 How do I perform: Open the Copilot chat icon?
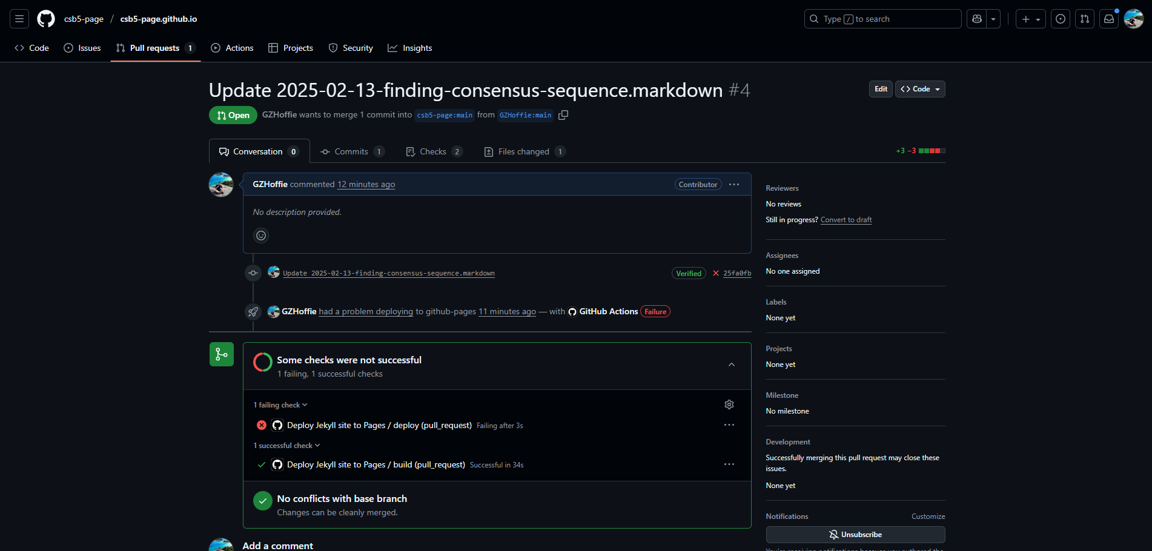tap(977, 19)
